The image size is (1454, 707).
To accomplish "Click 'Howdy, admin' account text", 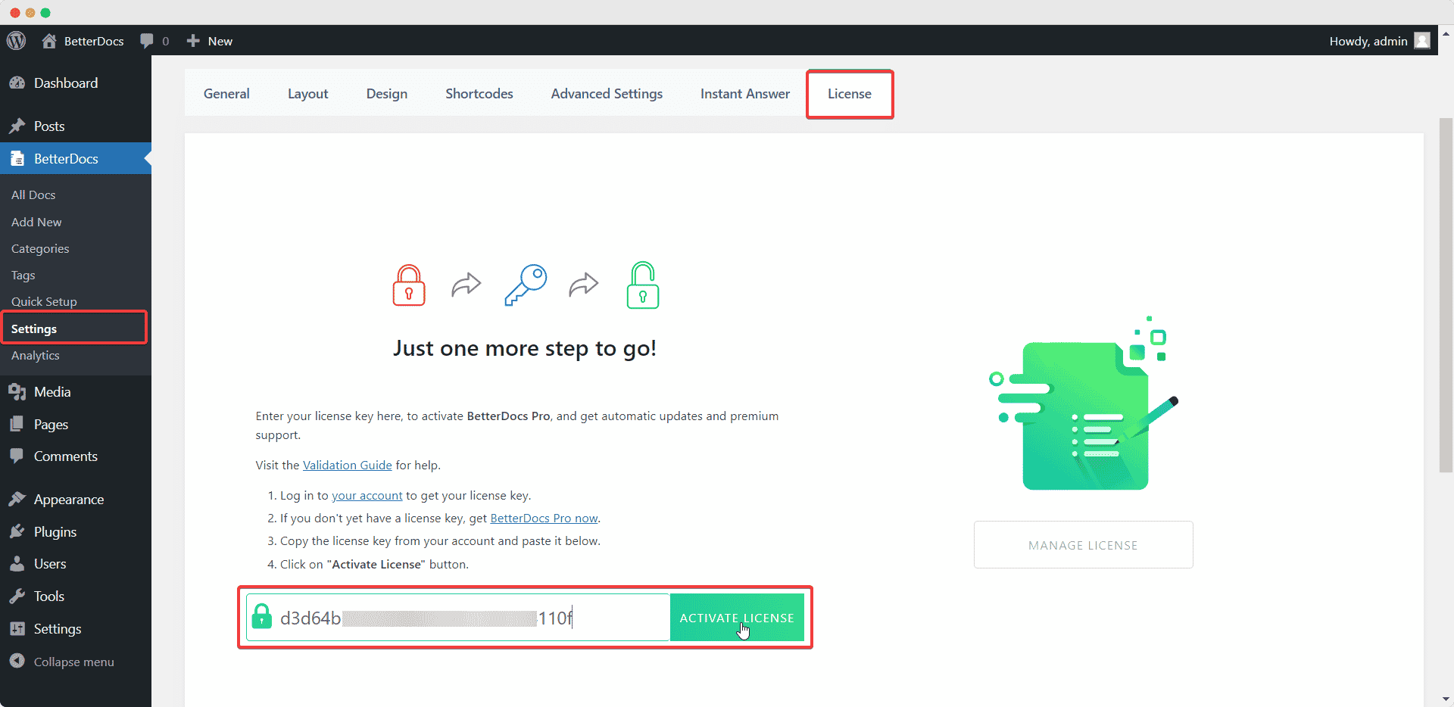I will tap(1368, 41).
